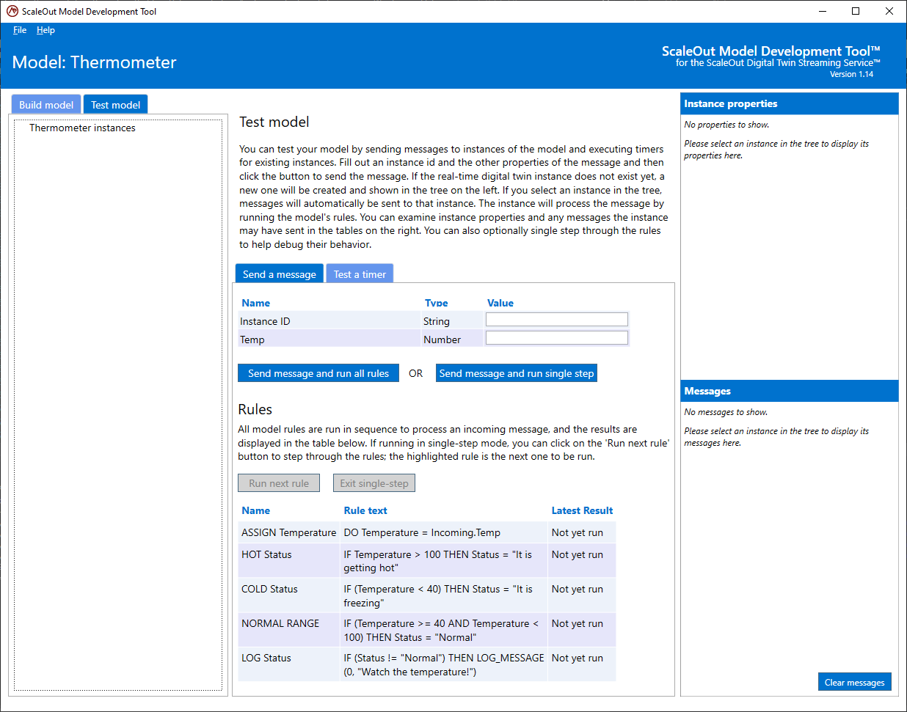The height and width of the screenshot is (712, 907).
Task: Click the Exit single-step button
Action: [x=374, y=483]
